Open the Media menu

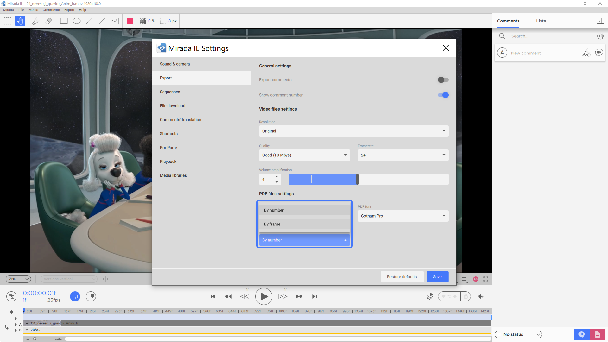tap(33, 10)
